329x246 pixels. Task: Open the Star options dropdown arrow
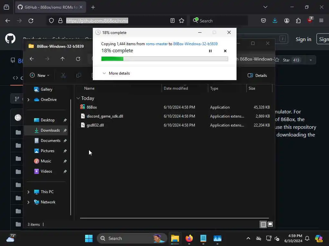[311, 60]
